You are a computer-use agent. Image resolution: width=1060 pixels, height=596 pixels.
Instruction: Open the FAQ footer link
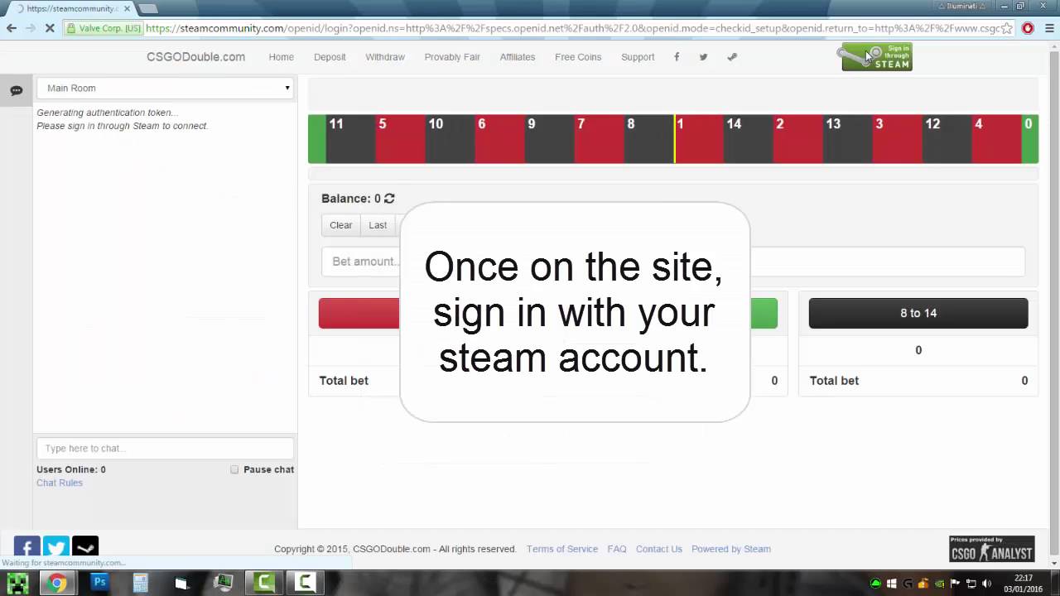[617, 549]
